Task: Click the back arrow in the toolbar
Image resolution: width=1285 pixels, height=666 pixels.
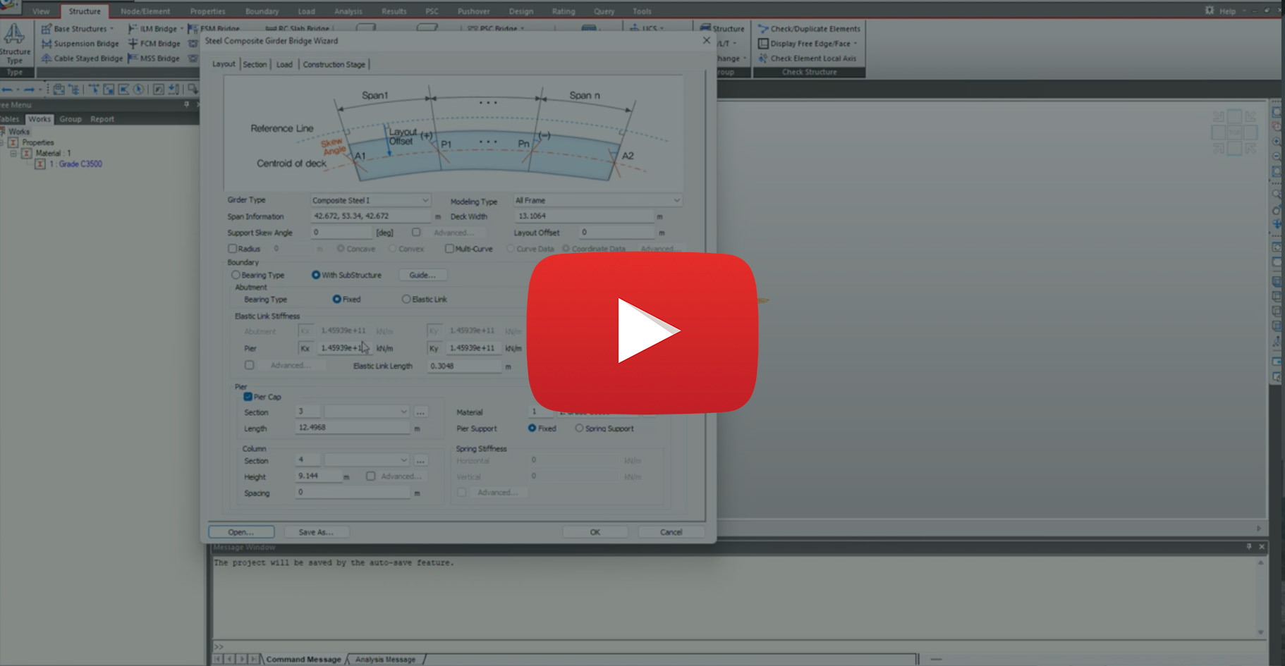Action: (x=7, y=90)
